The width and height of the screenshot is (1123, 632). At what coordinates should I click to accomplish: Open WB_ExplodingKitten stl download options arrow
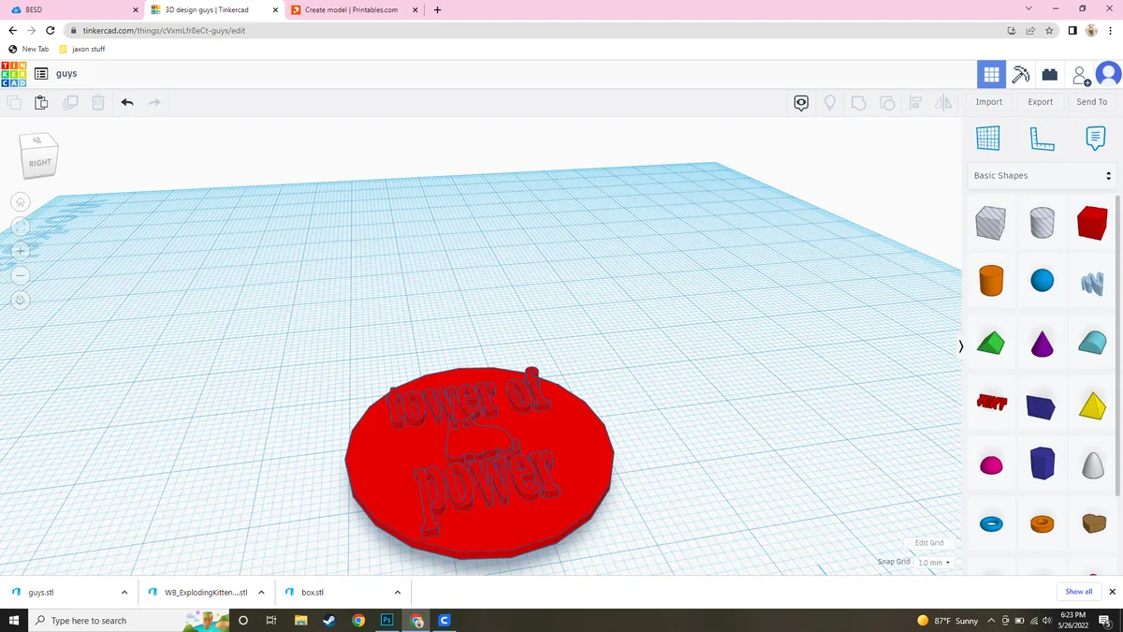pos(261,593)
